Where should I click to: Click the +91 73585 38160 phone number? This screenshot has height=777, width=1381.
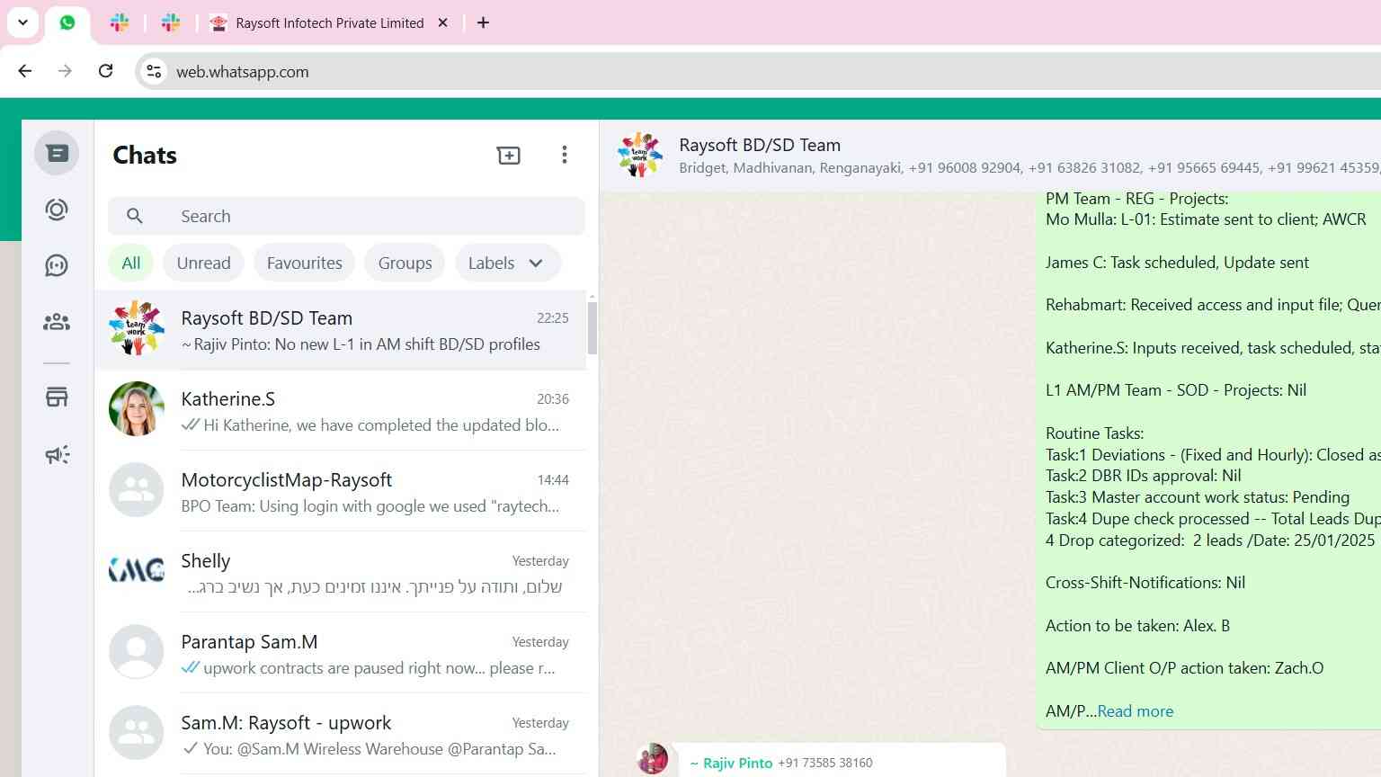click(x=825, y=763)
